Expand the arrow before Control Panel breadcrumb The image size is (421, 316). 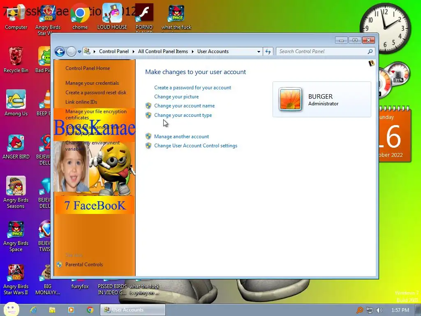[95, 51]
